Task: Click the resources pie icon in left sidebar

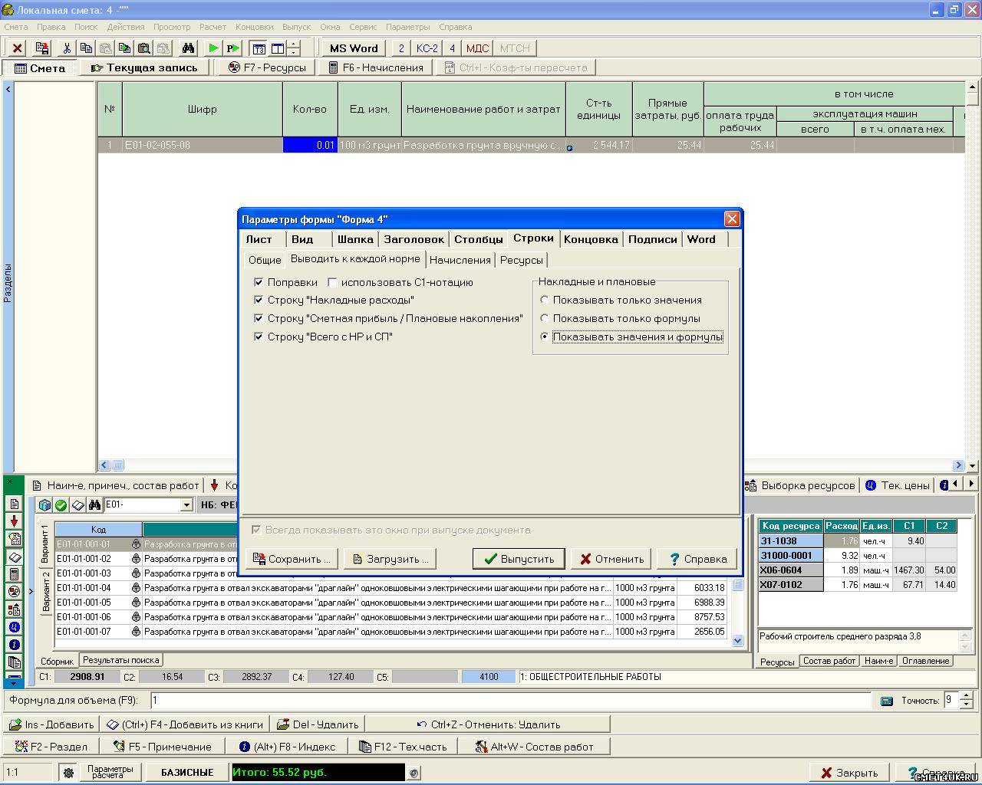Action: click(x=14, y=592)
